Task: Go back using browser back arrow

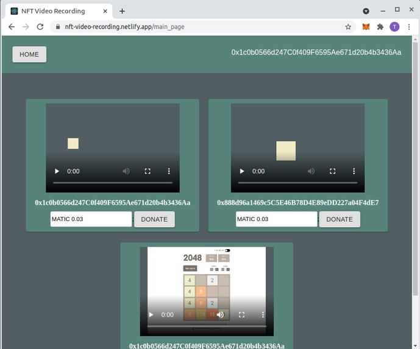Action: pyautogui.click(x=12, y=27)
